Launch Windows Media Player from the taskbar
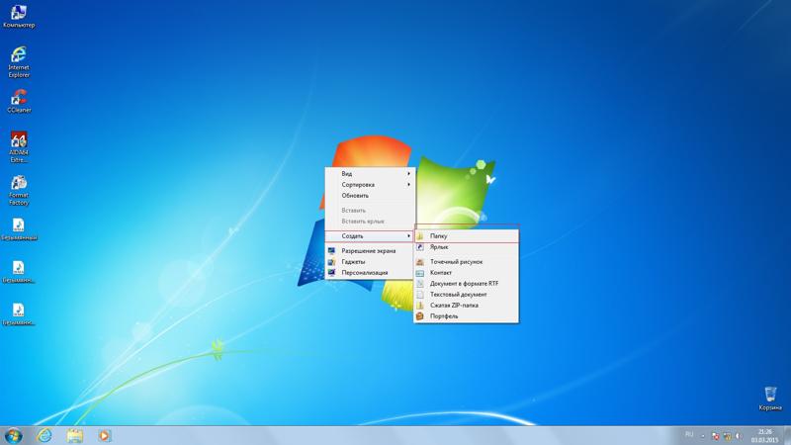791x445 pixels. tap(105, 435)
